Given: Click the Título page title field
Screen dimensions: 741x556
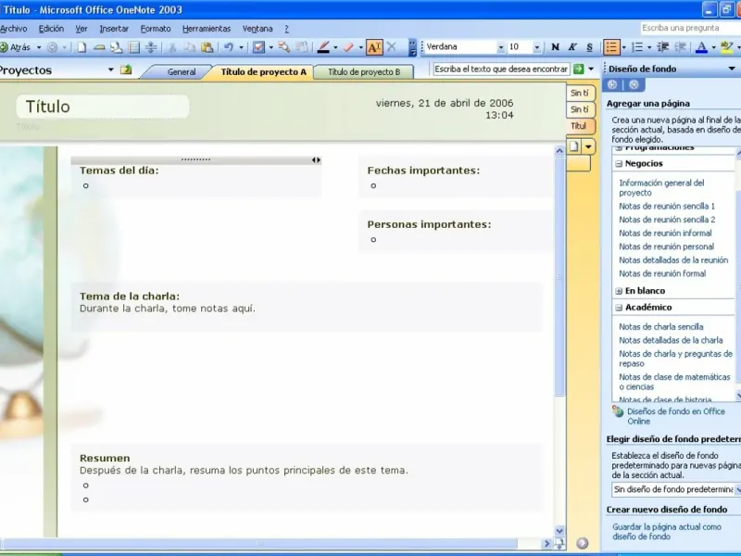Looking at the screenshot, I should 103,107.
